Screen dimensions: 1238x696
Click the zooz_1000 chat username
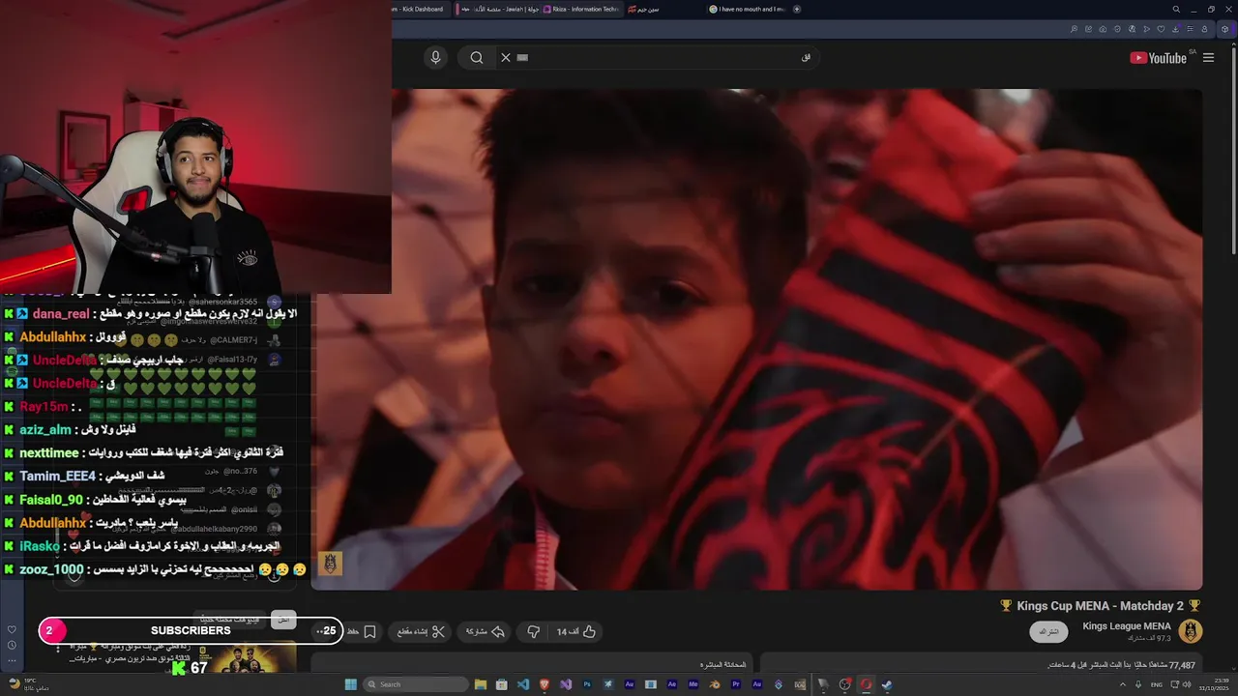pyautogui.click(x=51, y=569)
